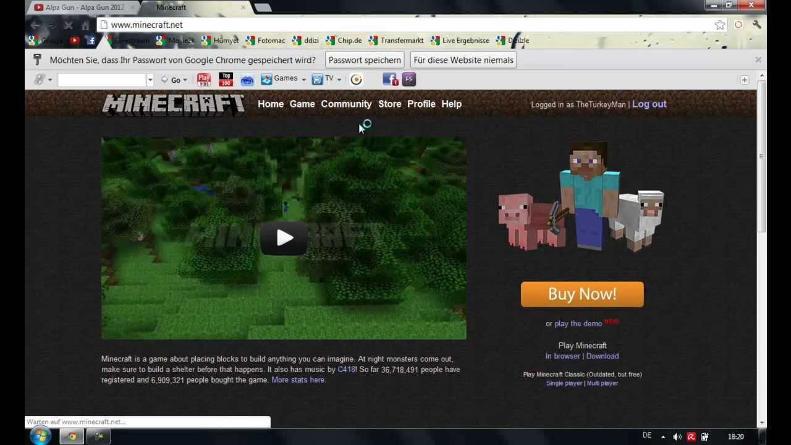This screenshot has height=445, width=791.
Task: Open the Google bookmark
Action: click(46, 40)
